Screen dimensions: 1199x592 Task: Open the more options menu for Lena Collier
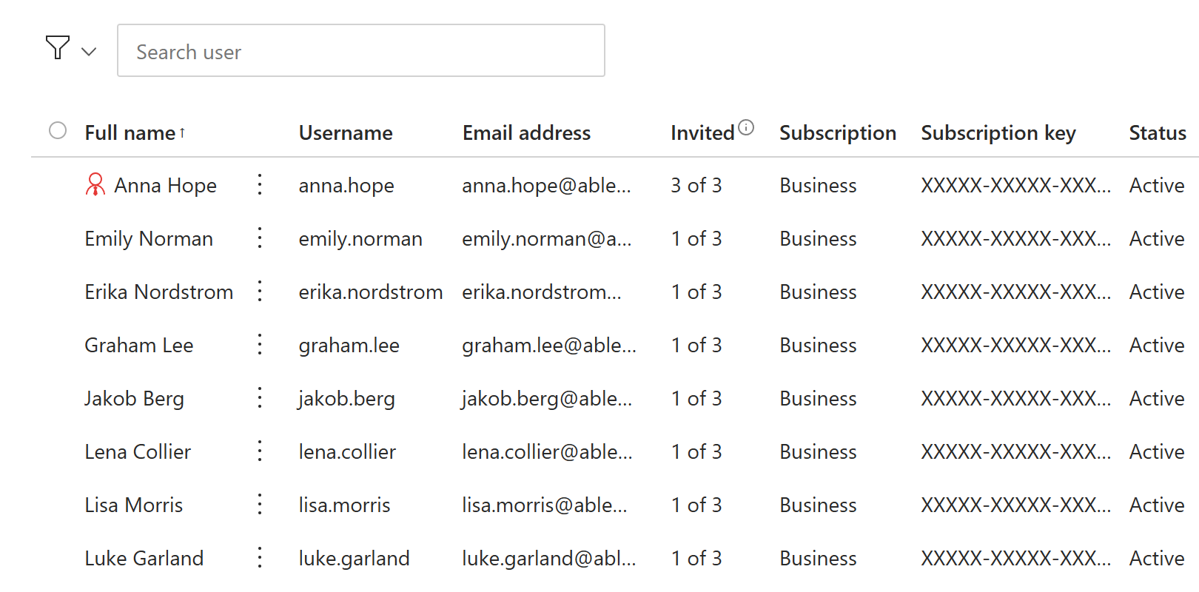260,451
